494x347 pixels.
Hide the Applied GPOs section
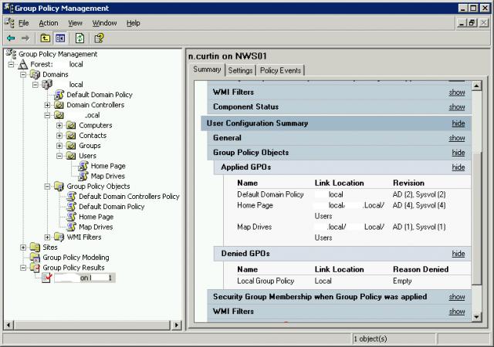[458, 167]
